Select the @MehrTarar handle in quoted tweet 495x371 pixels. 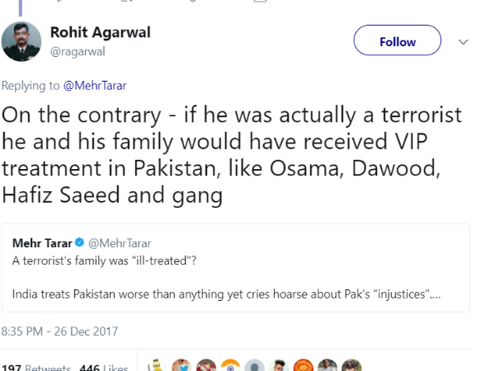(x=120, y=243)
